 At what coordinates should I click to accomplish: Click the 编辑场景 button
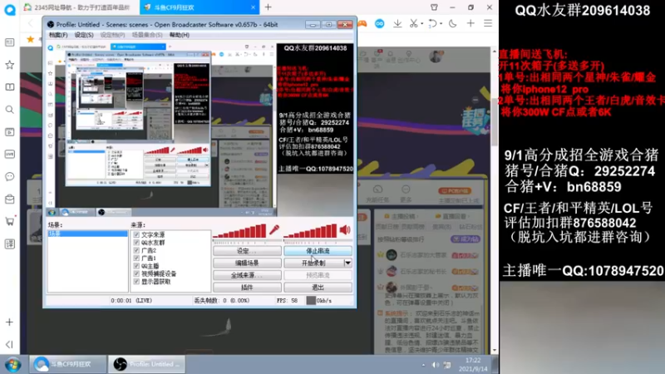coord(247,263)
